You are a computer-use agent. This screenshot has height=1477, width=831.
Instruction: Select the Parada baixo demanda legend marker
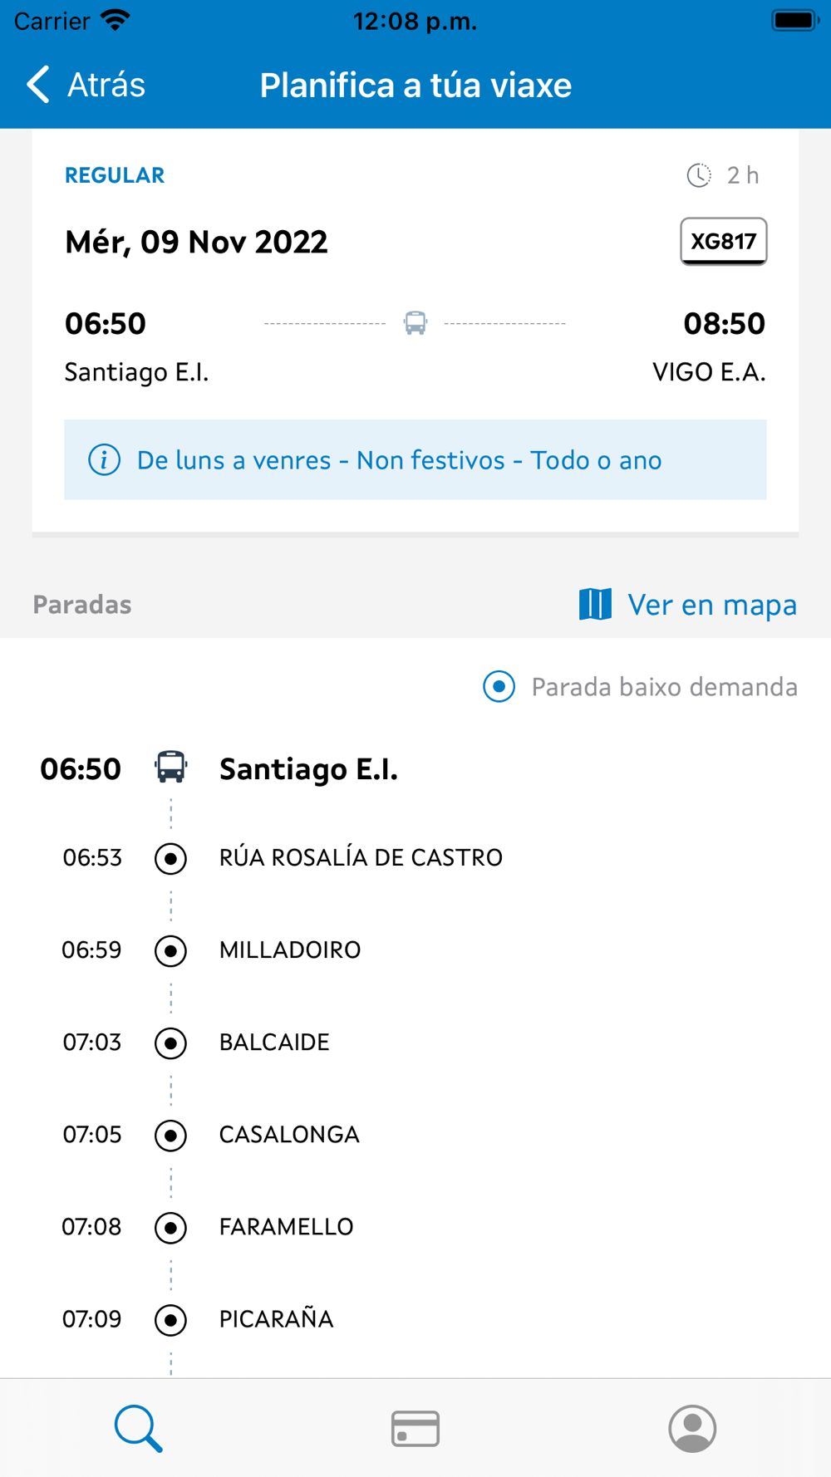[499, 686]
